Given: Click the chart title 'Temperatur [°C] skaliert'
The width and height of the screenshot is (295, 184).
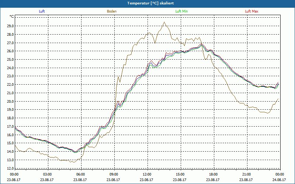Looking at the screenshot, I should pyautogui.click(x=150, y=3).
